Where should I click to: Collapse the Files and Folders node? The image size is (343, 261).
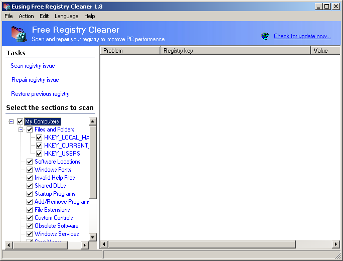(x=21, y=129)
